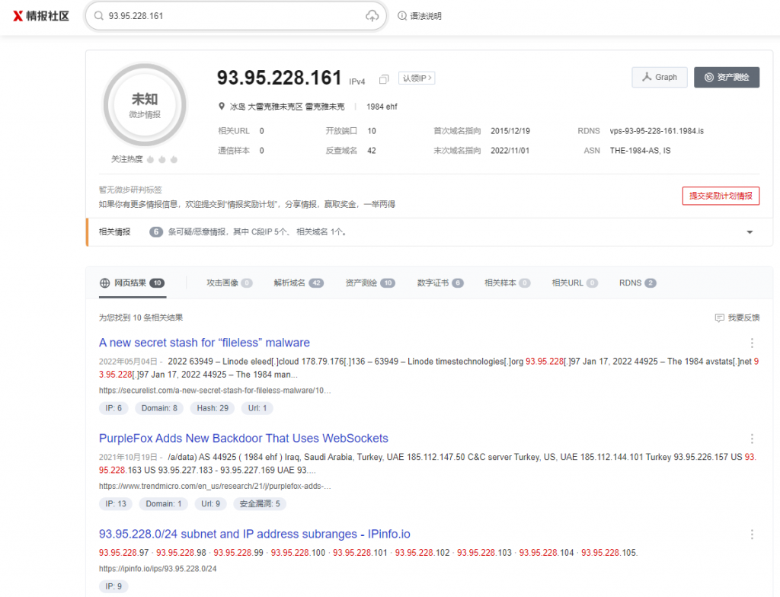Click the last domain pointing date 2022/11/01
Screen dimensions: 780x597
[x=510, y=151]
